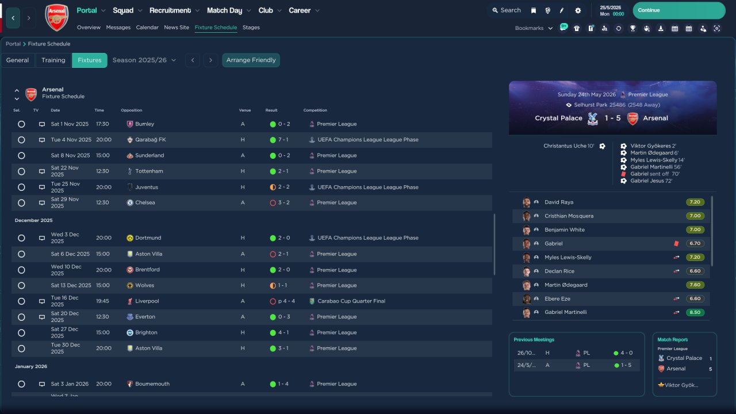
Task: Go to previous season with left chevron
Action: [193, 60]
